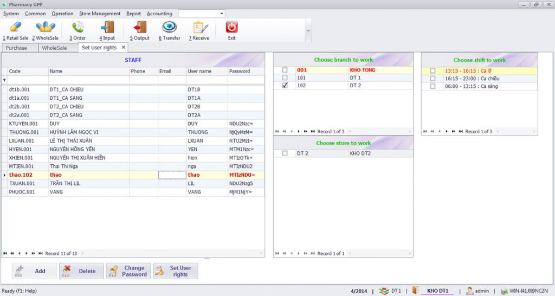This screenshot has width=555, height=296.
Task: Open the Accounting menu
Action: tap(159, 14)
